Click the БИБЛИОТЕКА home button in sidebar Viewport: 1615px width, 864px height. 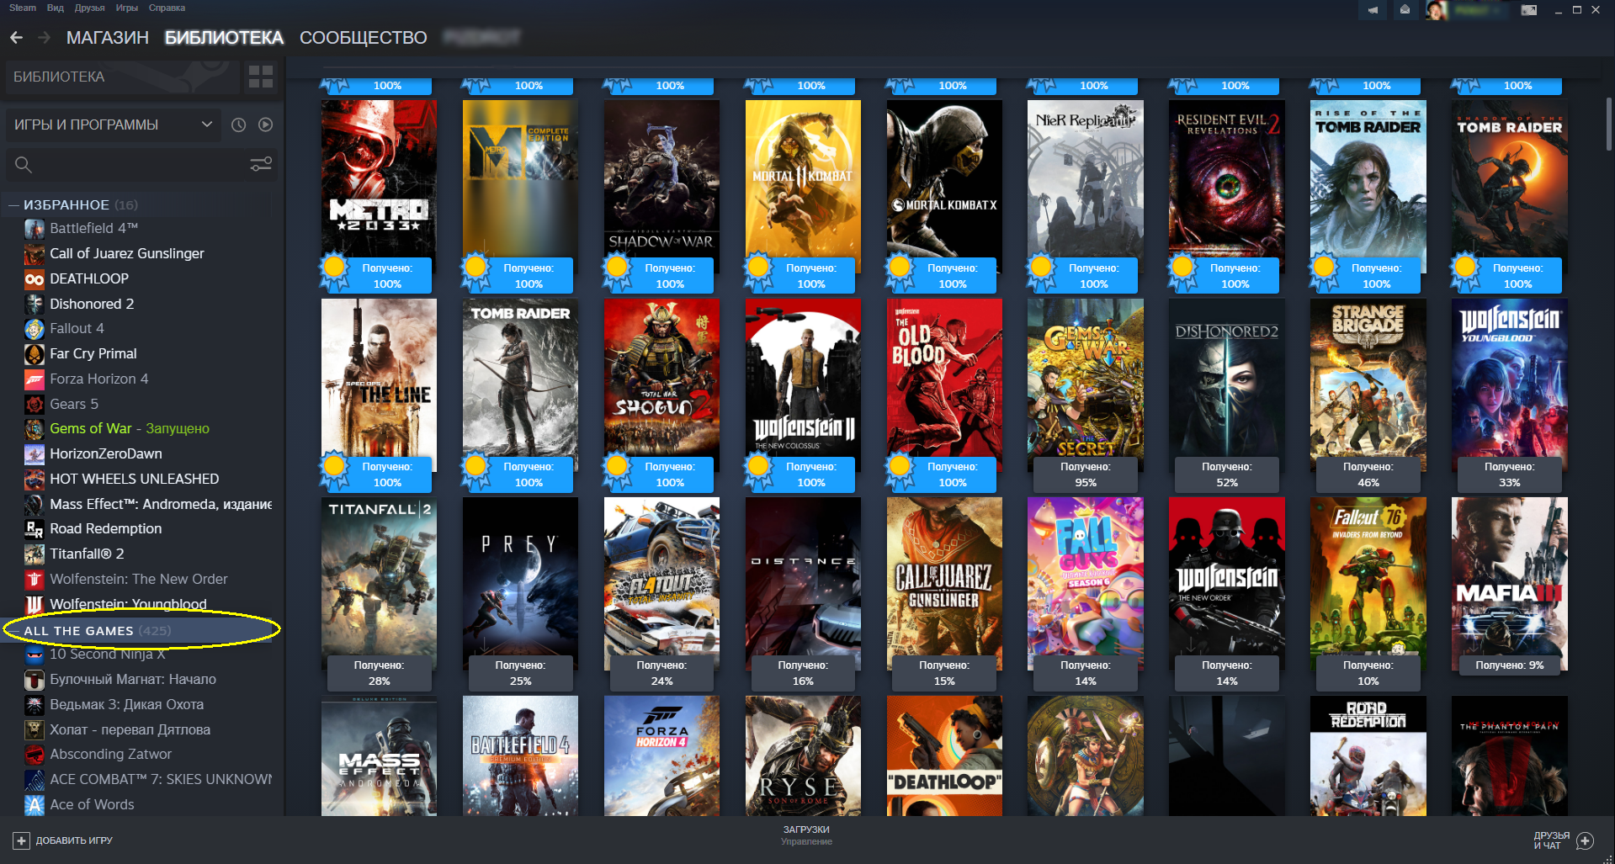pos(59,77)
